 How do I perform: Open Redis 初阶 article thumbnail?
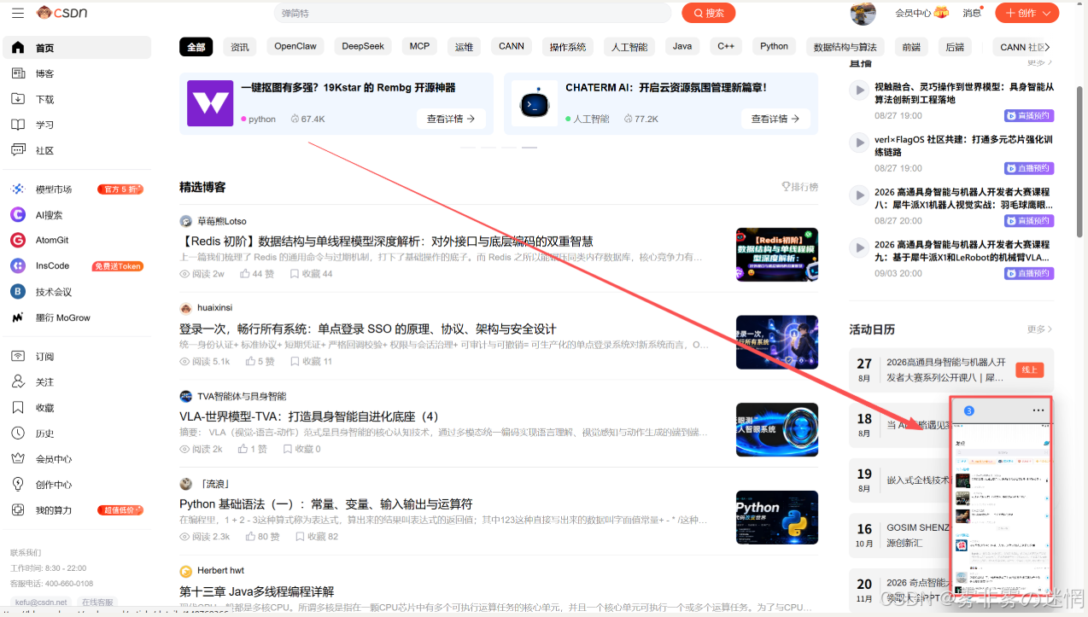tap(777, 254)
